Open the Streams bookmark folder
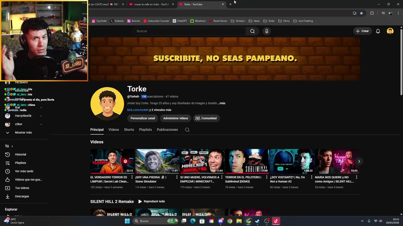Screen dimensions: 403x226 pos(238,21)
